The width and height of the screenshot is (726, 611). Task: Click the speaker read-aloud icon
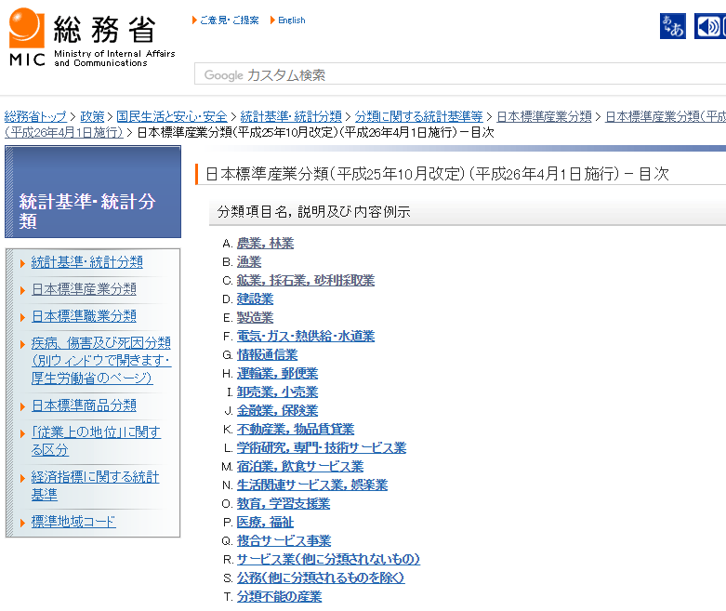tap(709, 26)
